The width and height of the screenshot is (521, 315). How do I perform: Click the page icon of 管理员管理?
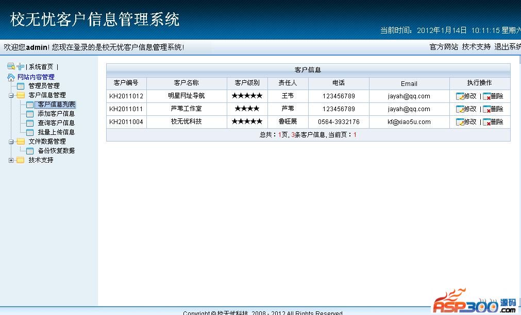click(21, 86)
